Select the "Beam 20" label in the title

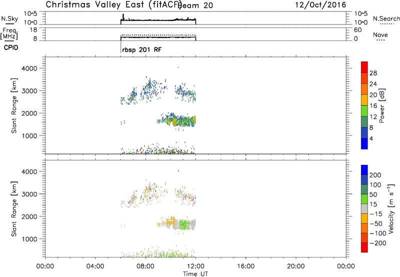(x=195, y=5)
